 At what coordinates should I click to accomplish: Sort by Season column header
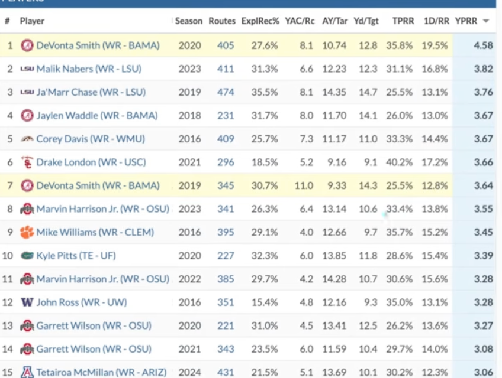point(189,21)
